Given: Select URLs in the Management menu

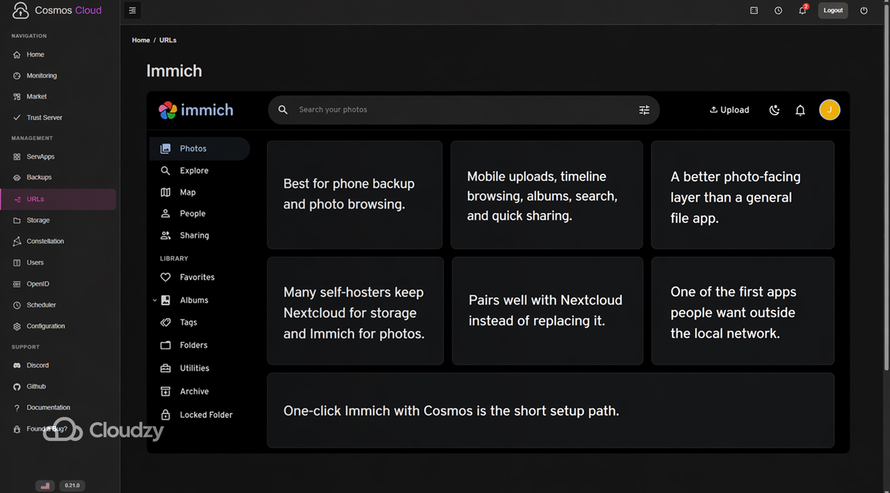Looking at the screenshot, I should tap(35, 199).
